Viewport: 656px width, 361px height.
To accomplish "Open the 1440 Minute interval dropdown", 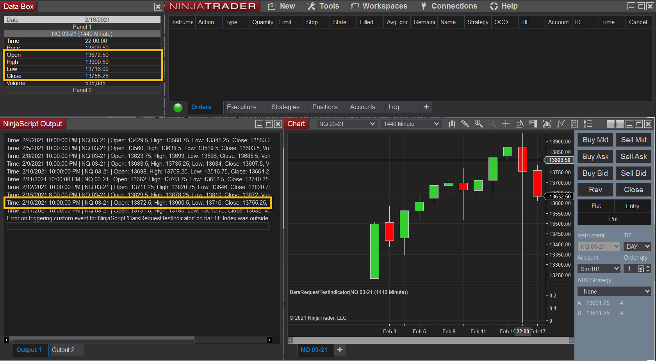I will 411,124.
